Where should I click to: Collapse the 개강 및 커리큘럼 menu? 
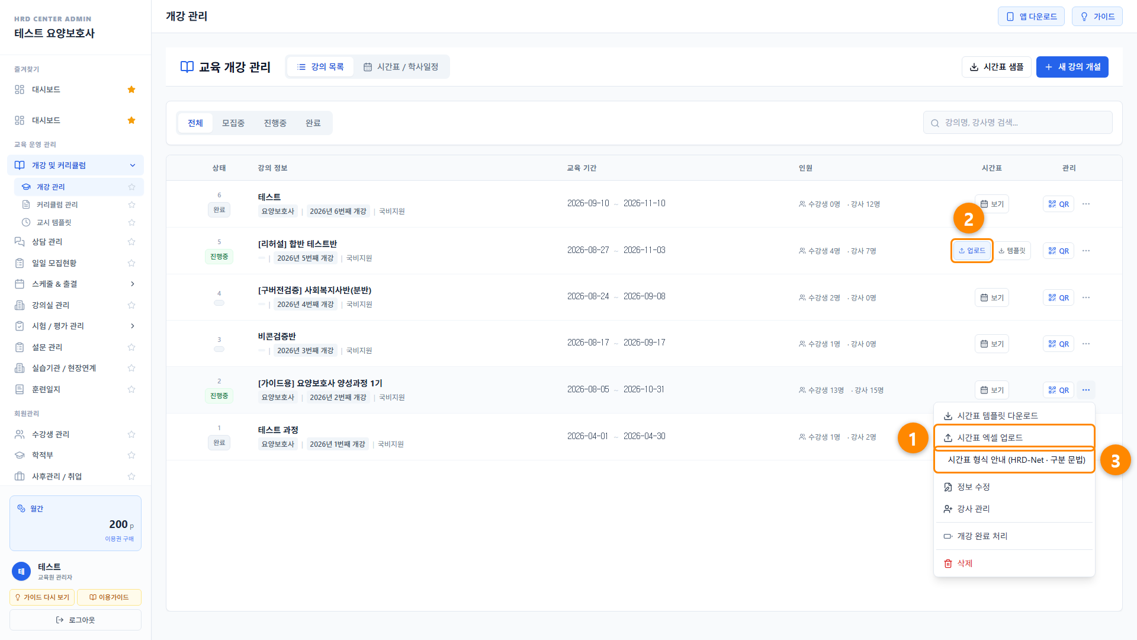75,165
